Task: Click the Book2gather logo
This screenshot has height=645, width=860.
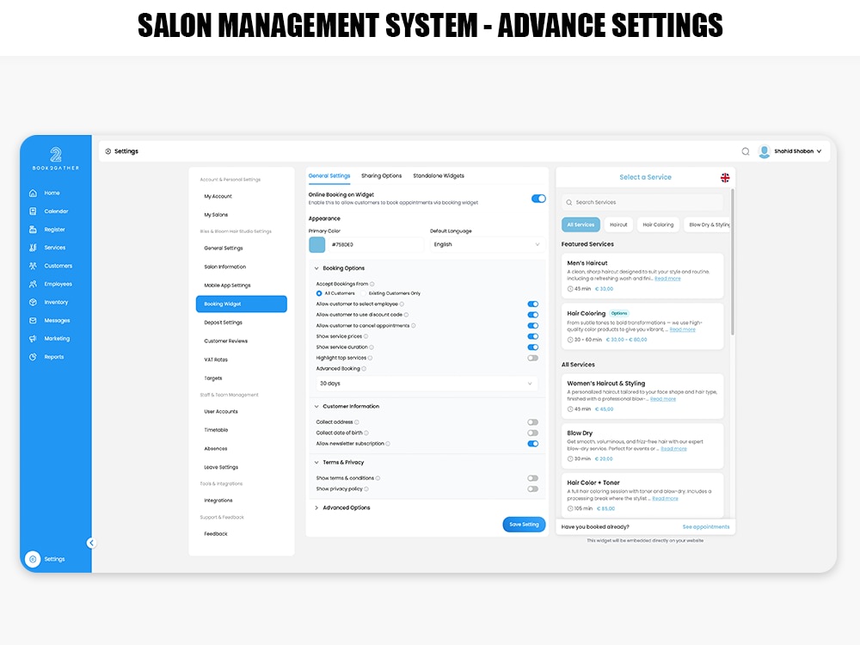Action: [55, 159]
